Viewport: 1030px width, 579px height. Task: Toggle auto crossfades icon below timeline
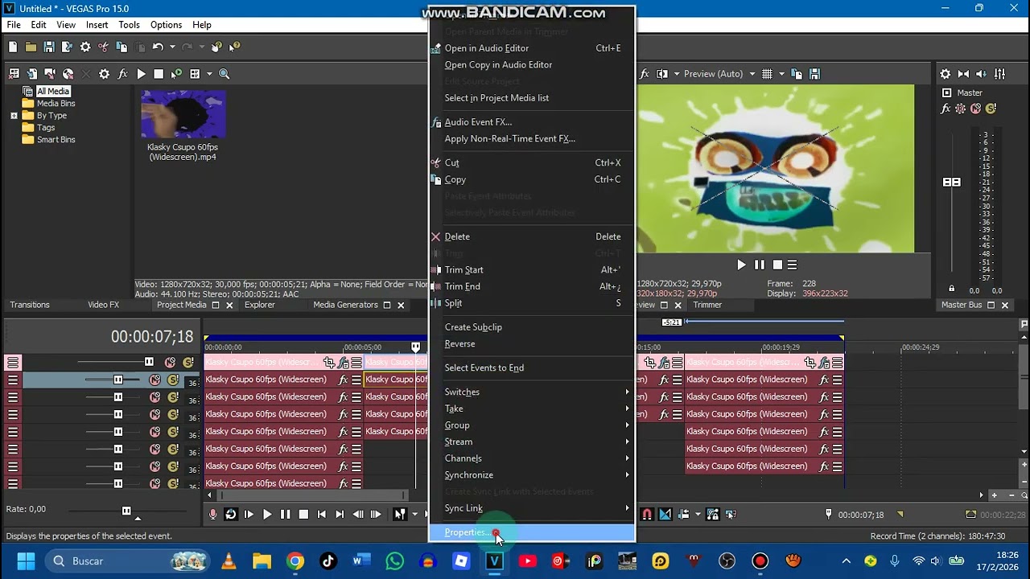665,515
